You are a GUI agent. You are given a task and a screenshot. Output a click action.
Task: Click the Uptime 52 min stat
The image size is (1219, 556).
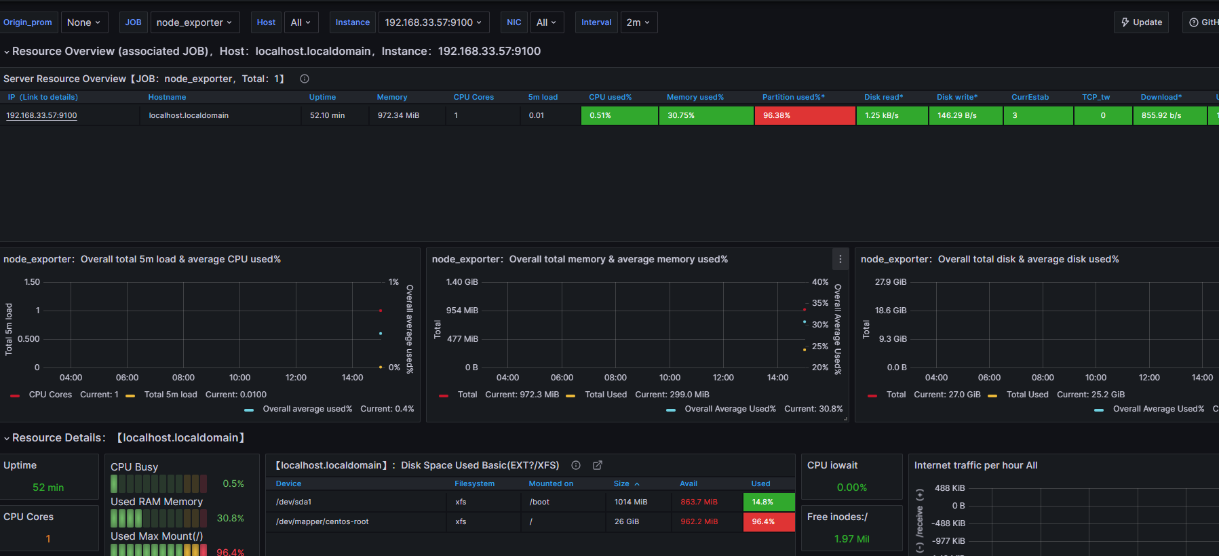(48, 488)
